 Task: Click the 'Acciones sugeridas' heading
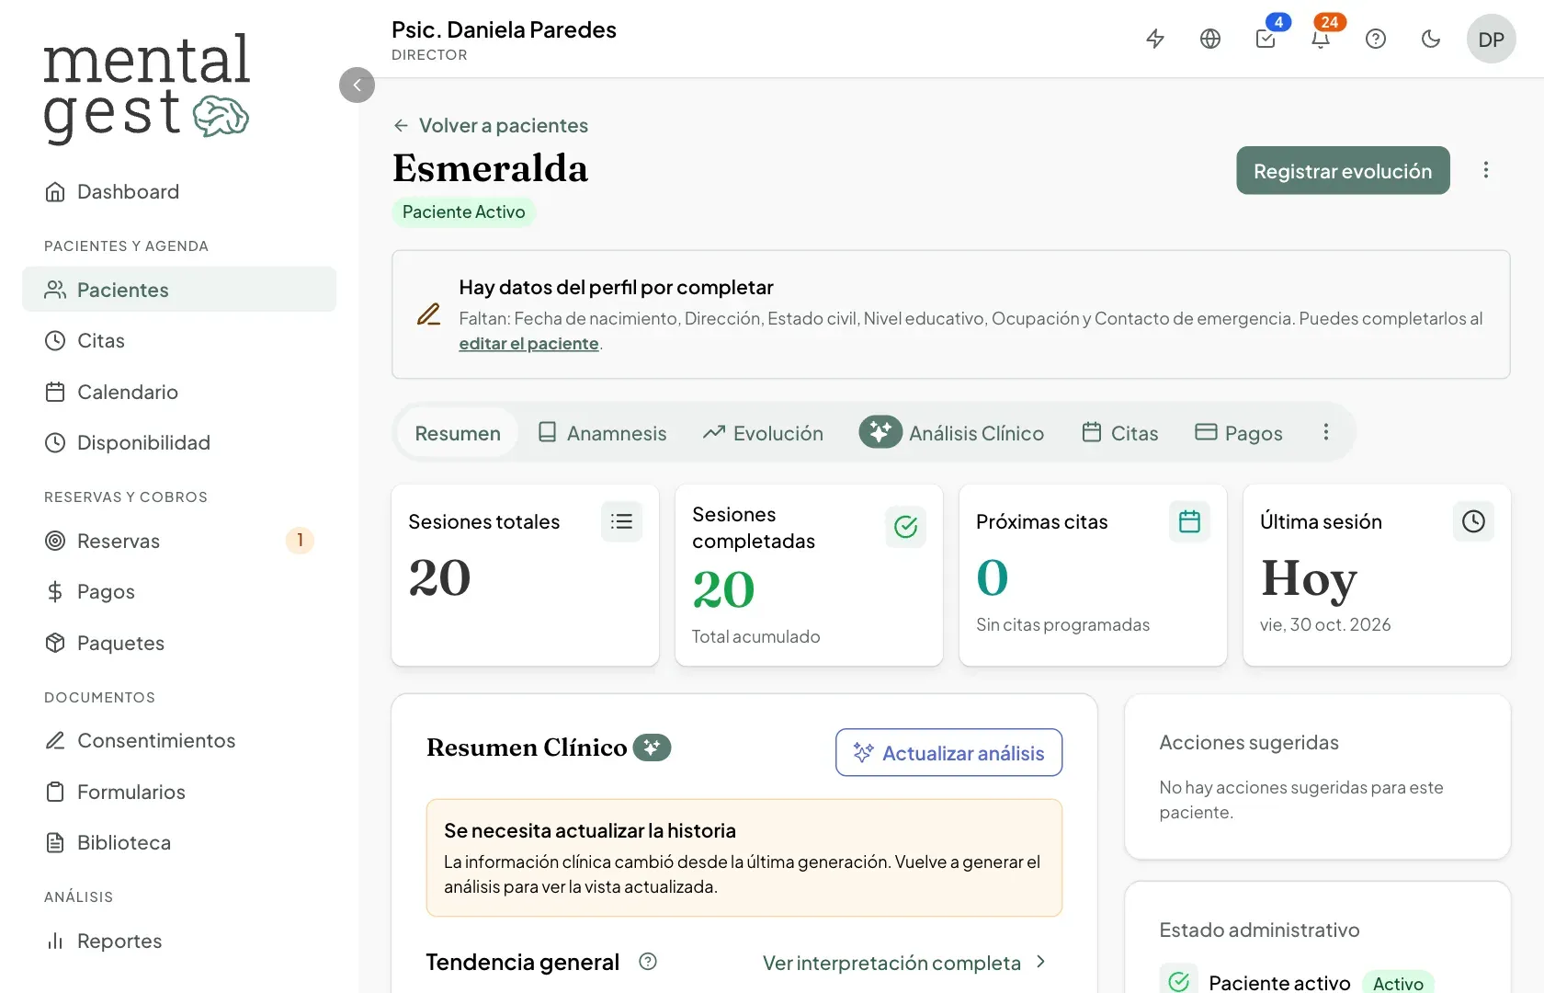click(x=1249, y=742)
